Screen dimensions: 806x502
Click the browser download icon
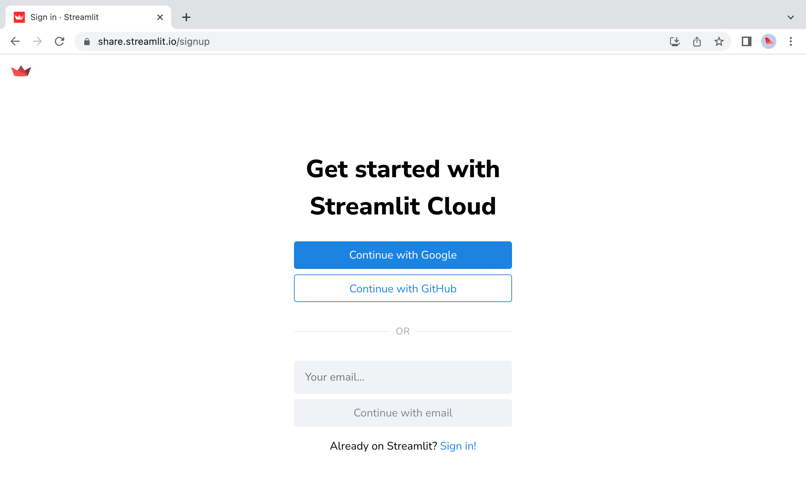tap(674, 41)
